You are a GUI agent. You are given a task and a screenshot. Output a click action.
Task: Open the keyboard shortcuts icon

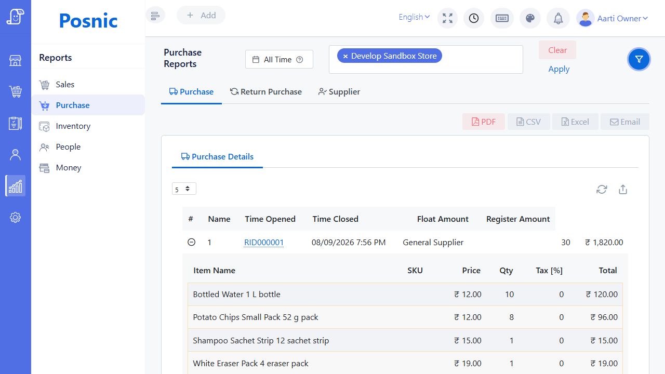502,18
